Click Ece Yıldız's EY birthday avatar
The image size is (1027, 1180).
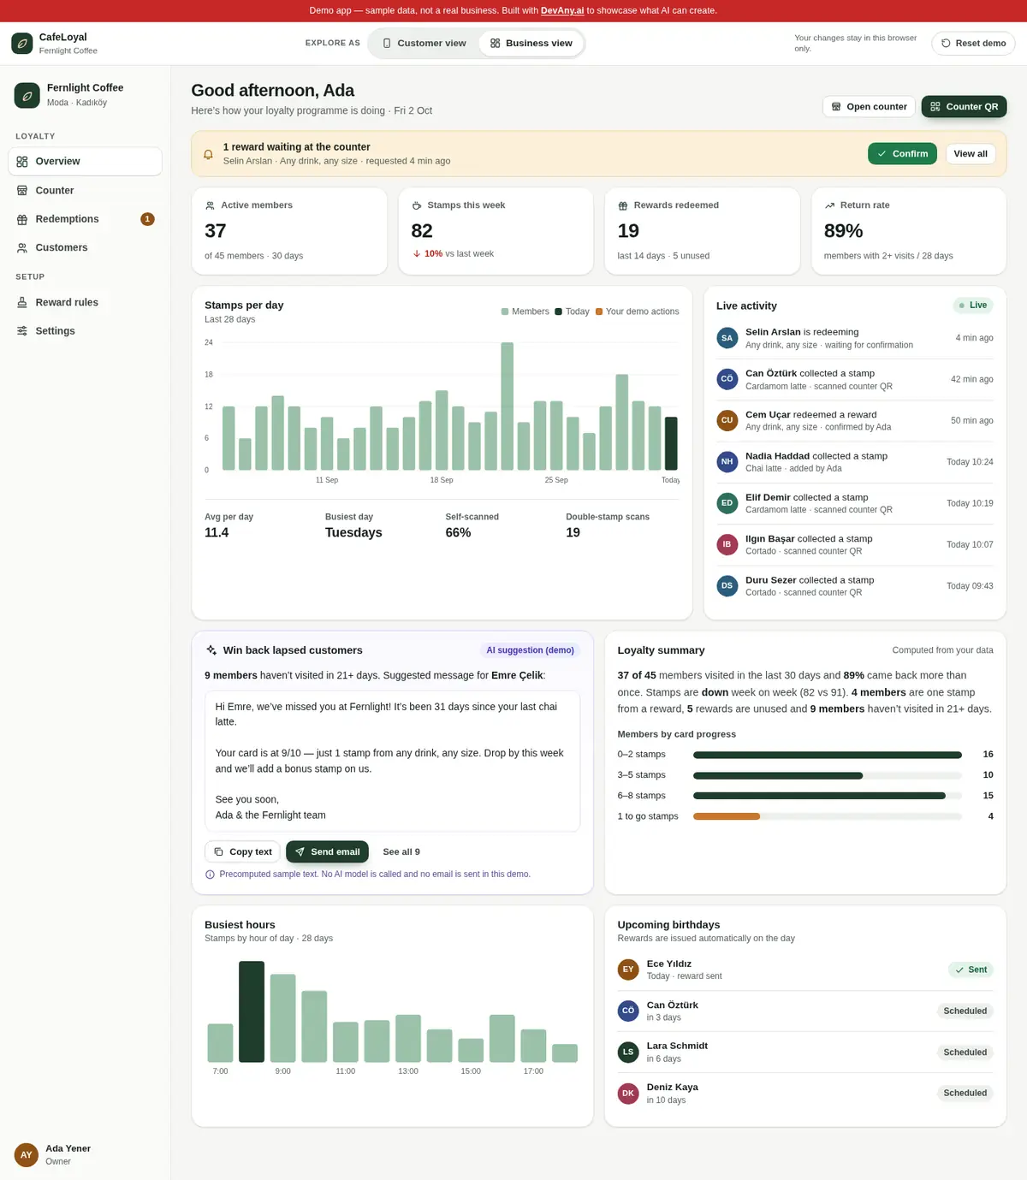pyautogui.click(x=628, y=969)
